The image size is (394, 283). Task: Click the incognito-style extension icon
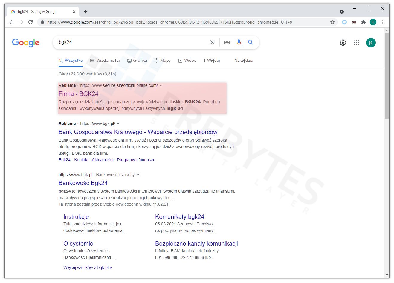354,22
